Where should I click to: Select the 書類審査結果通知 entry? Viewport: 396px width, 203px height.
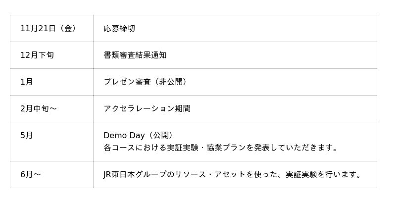click(135, 55)
